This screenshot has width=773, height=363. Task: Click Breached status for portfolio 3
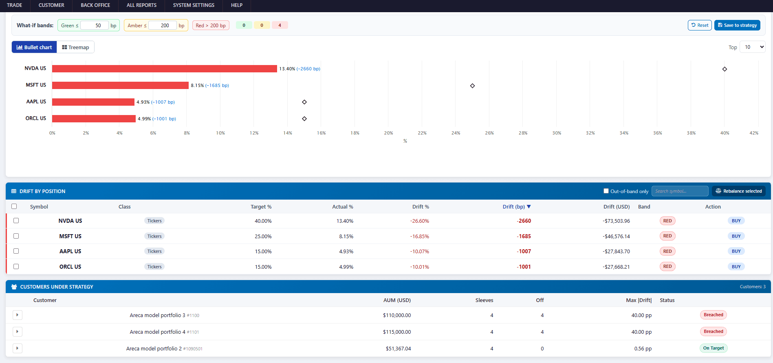click(714, 315)
